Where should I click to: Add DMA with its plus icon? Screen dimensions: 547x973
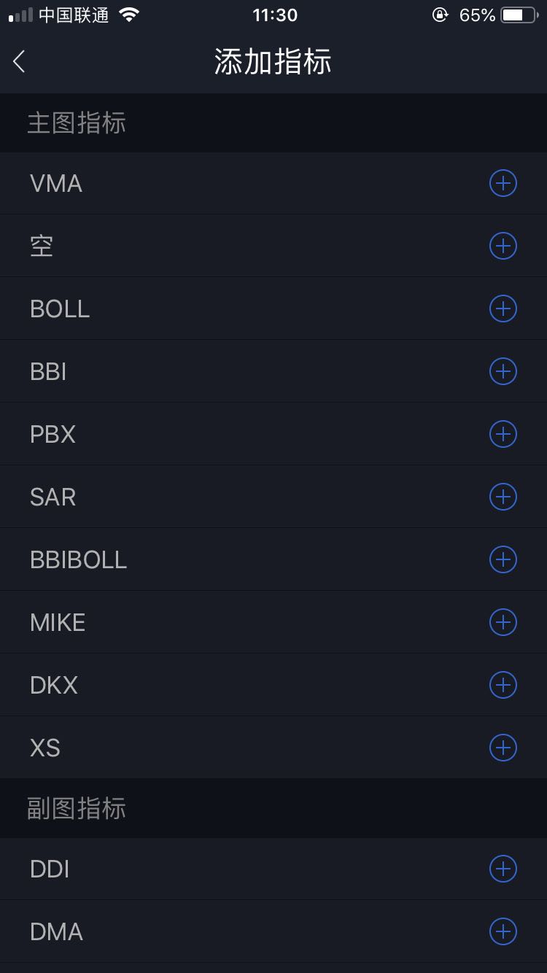coord(503,931)
